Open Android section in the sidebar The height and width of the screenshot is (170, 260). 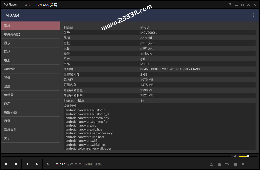pos(30,69)
